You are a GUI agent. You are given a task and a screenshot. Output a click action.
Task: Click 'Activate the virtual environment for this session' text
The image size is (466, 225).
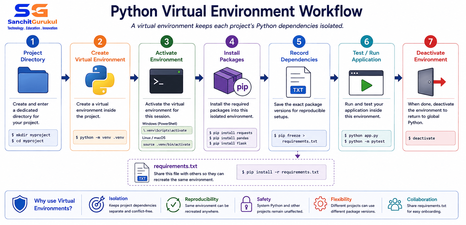165,110
